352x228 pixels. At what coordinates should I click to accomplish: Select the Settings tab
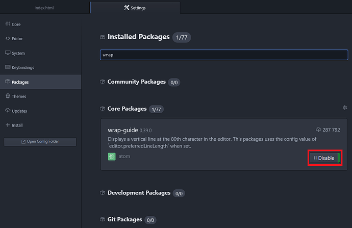pyautogui.click(x=134, y=8)
